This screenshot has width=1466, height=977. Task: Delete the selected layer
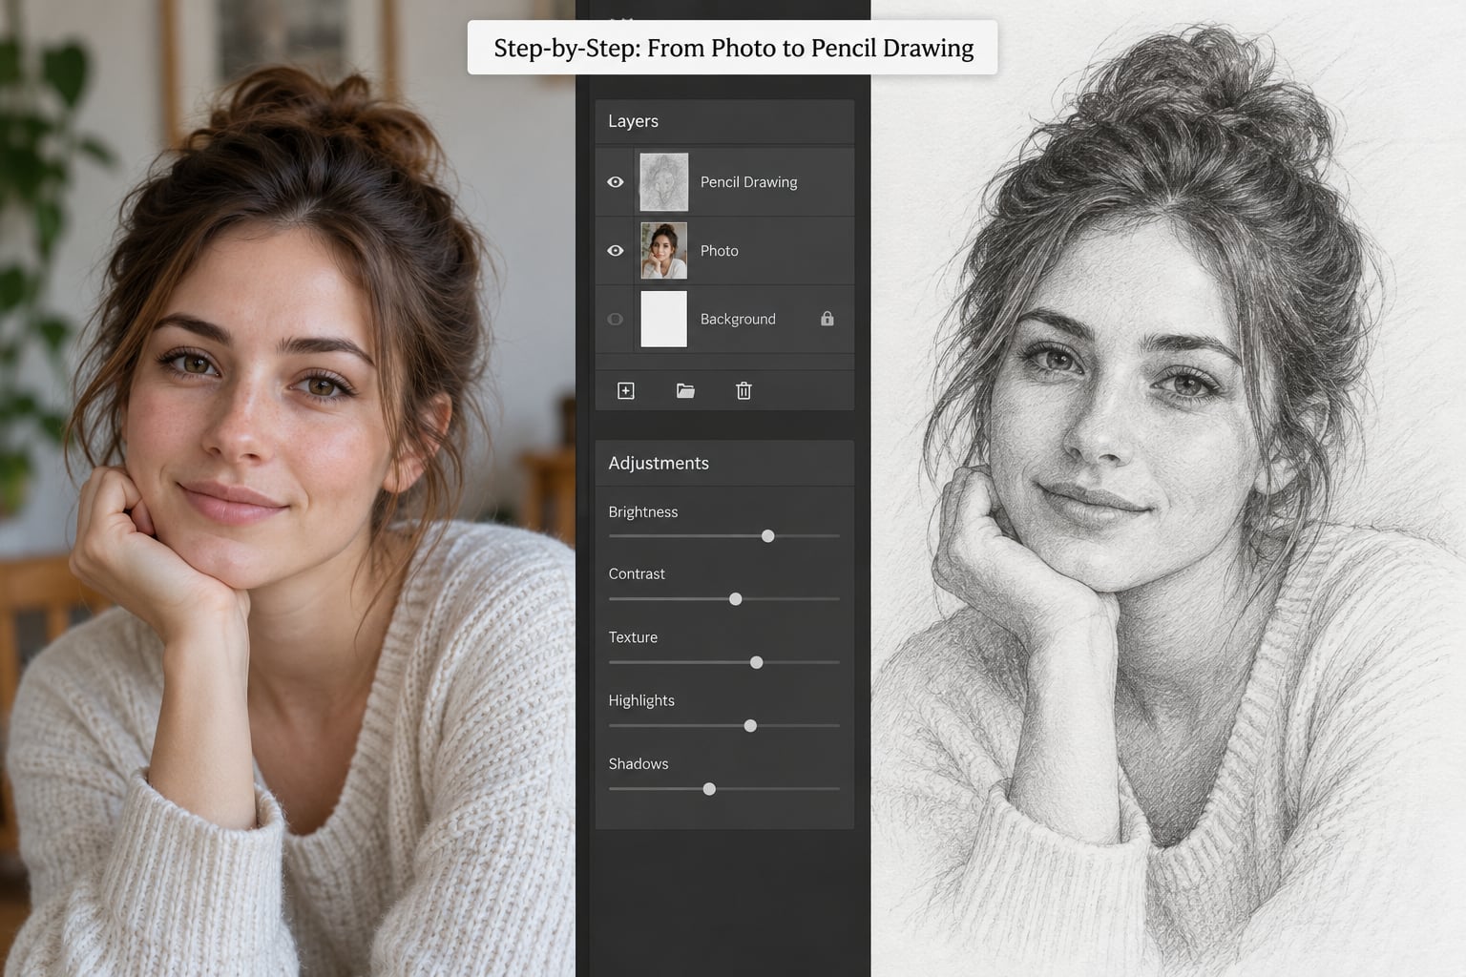coord(744,390)
